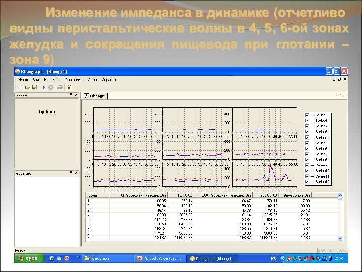362x272 pixels.
Task: Toggle the Series4 checkbox in legend
Action: [x=307, y=137]
